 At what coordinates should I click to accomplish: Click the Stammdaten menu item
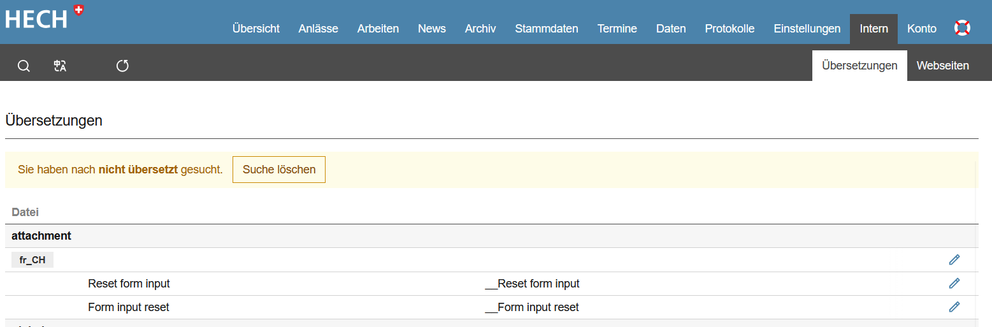point(546,29)
